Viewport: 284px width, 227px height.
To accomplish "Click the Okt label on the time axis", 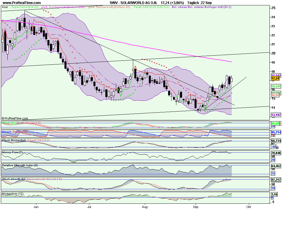I will pyautogui.click(x=248, y=207).
